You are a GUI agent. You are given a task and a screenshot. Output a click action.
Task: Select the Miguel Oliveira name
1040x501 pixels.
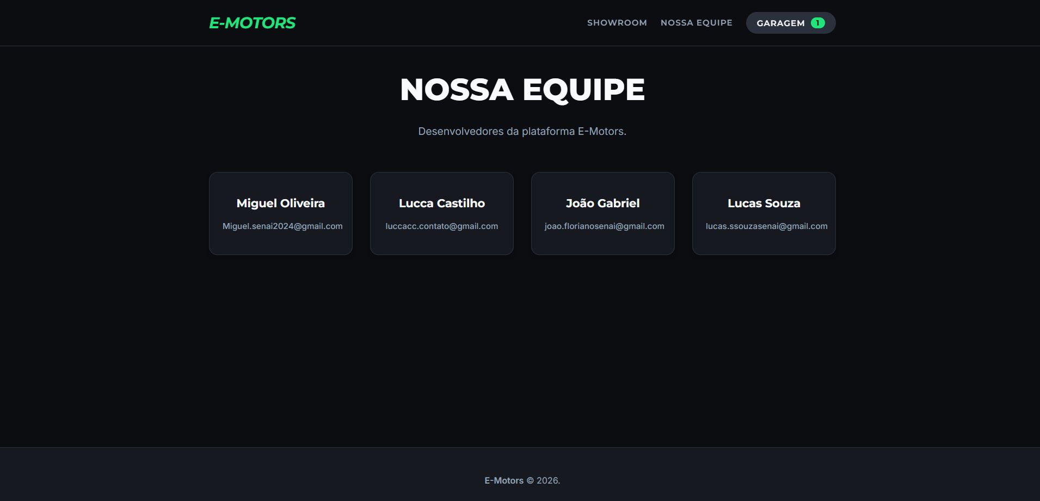click(280, 203)
